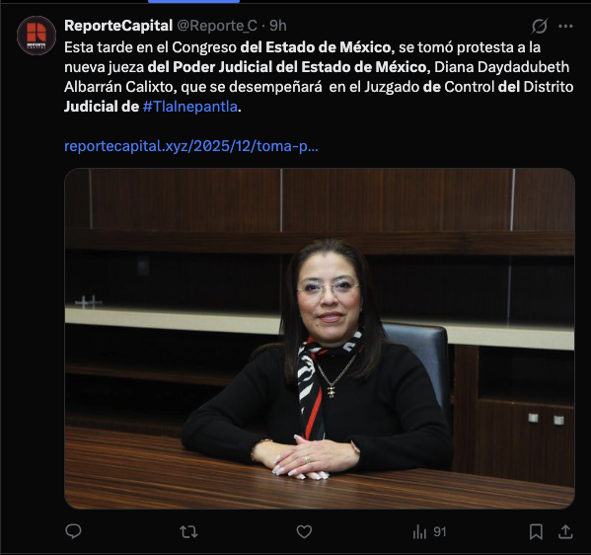Share the post via upload icon
591x555 pixels.
565,532
